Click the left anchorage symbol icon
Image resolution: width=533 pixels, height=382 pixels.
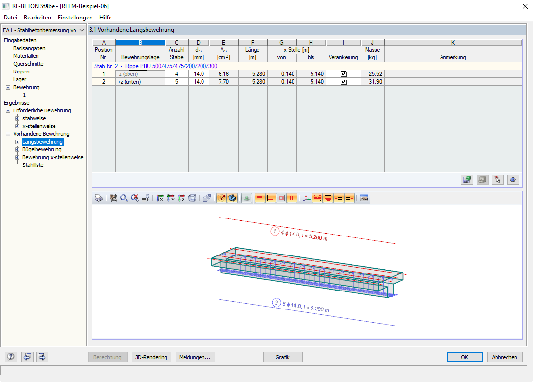coord(339,198)
